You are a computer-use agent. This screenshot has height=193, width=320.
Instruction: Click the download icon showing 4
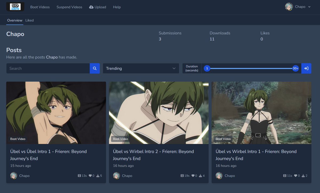(x=200, y=176)
